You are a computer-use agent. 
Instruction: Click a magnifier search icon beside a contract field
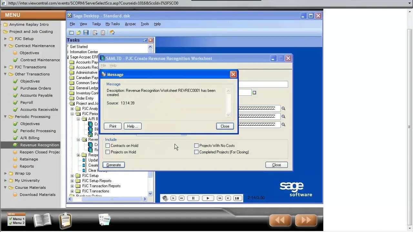pos(283,108)
